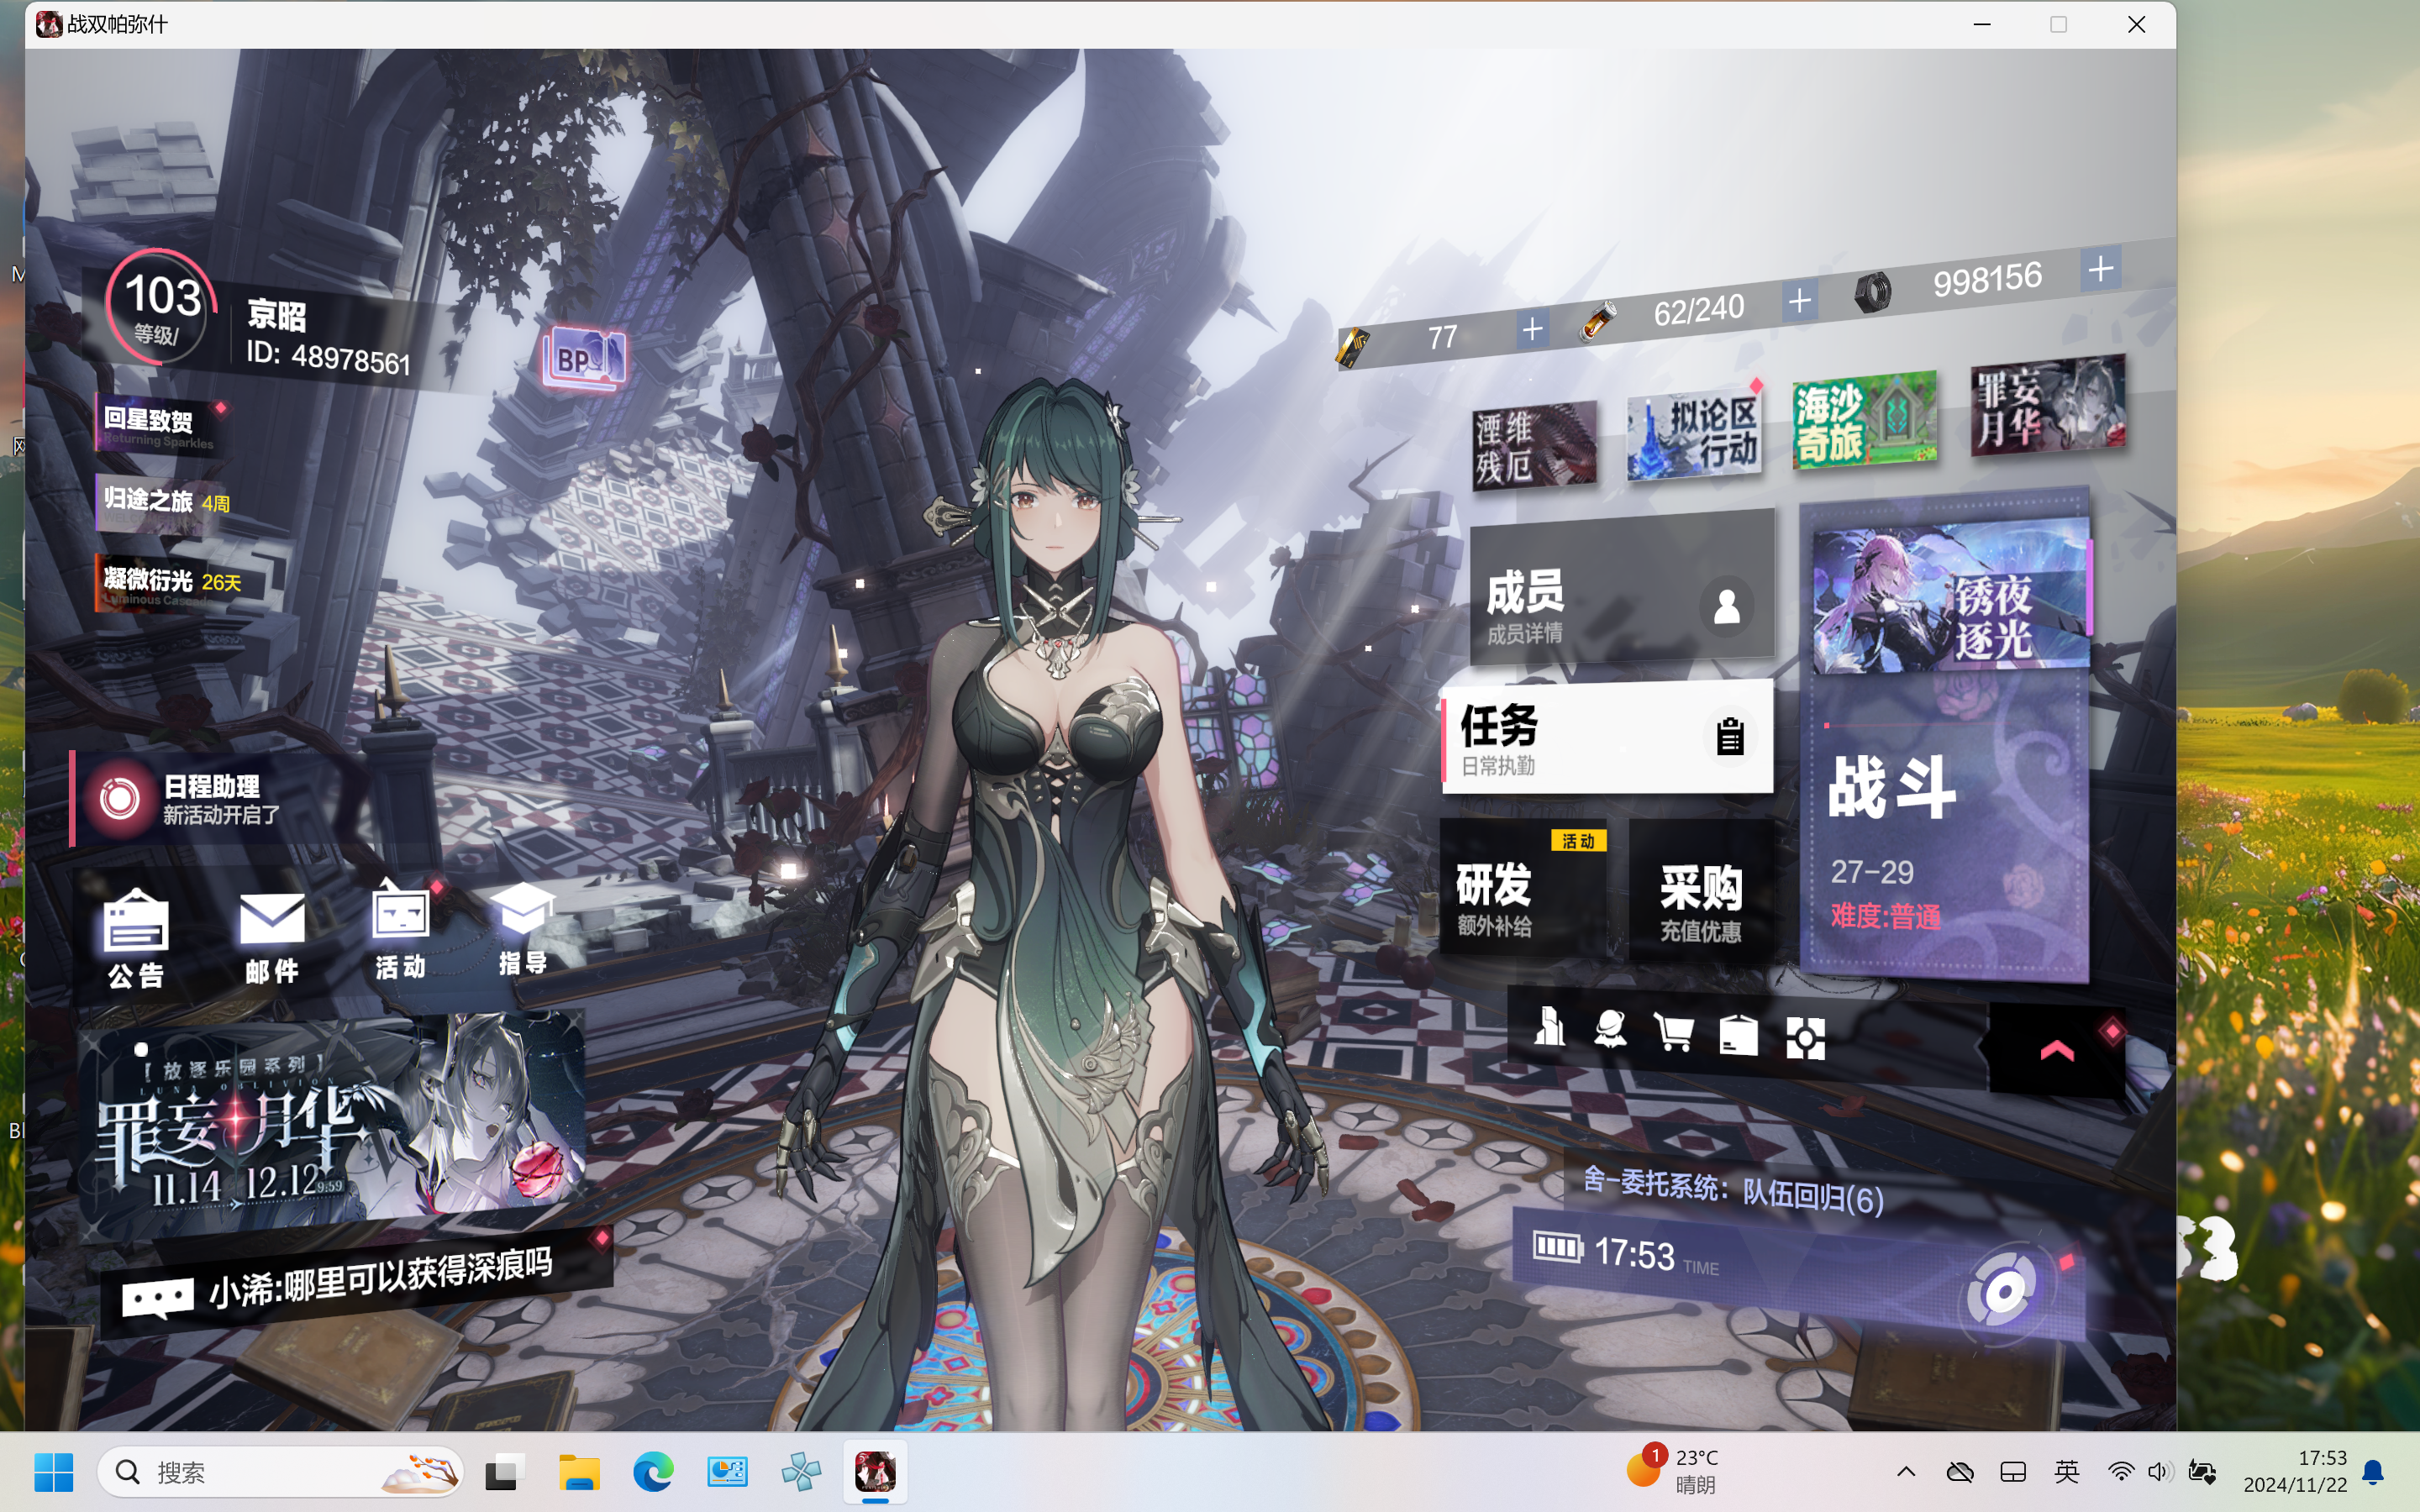Open the dormitory building icon in bottom bar

coord(1550,1027)
